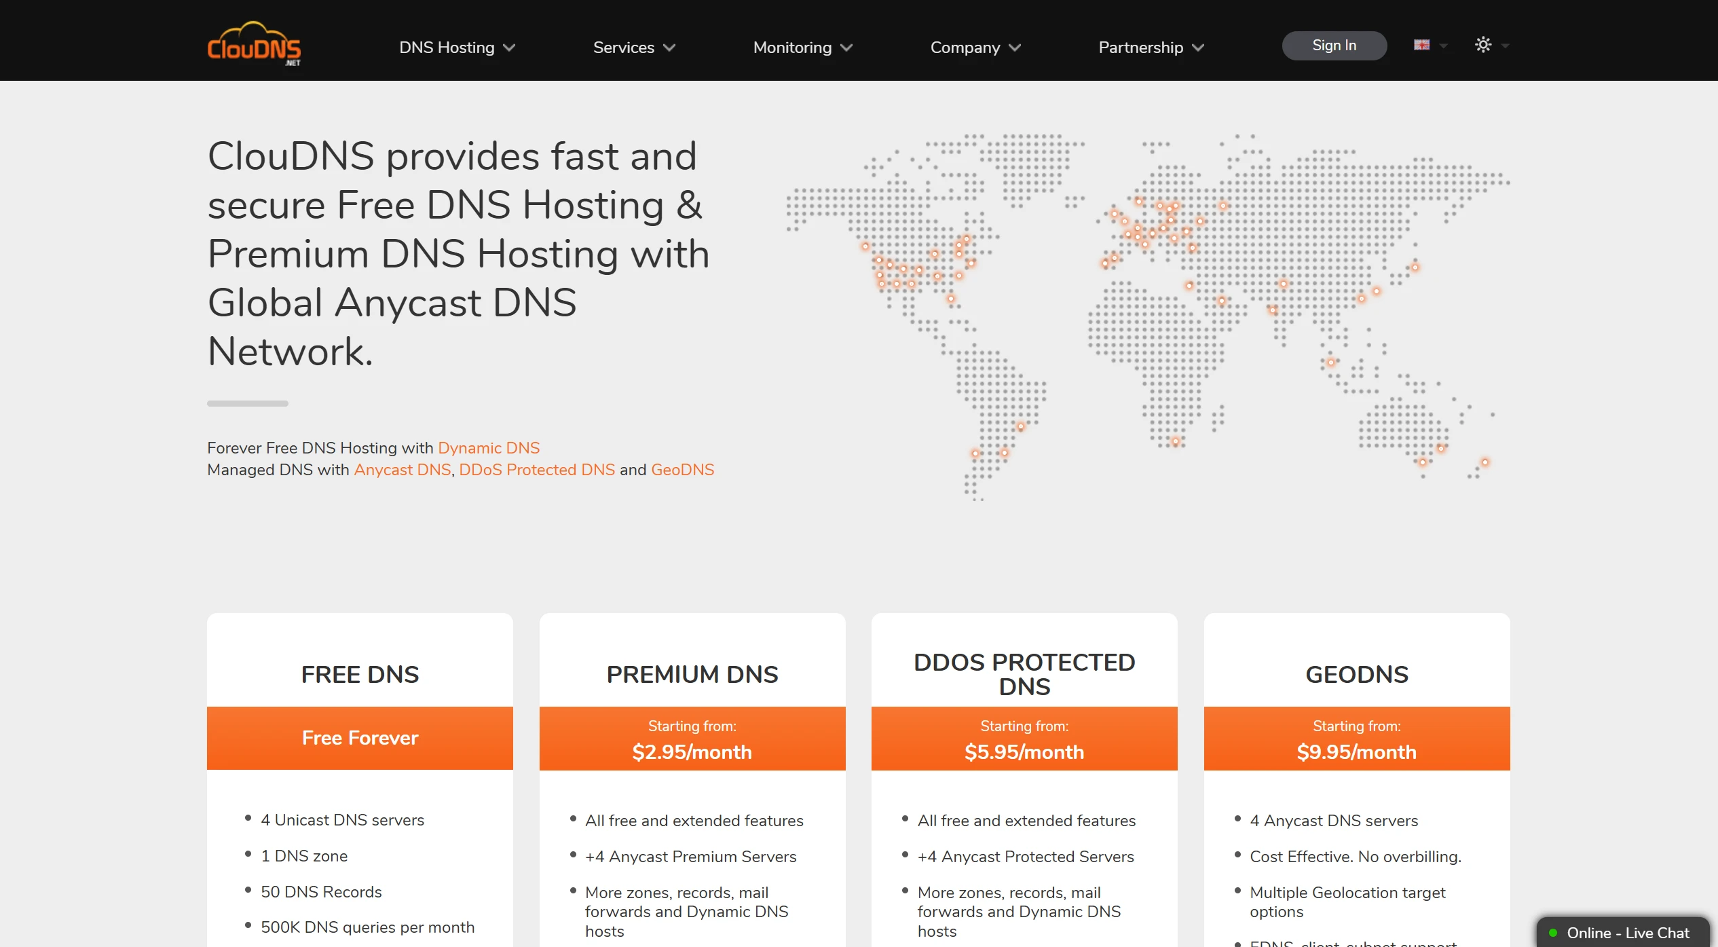Follow the DDoS Protected DNS link

[537, 470]
